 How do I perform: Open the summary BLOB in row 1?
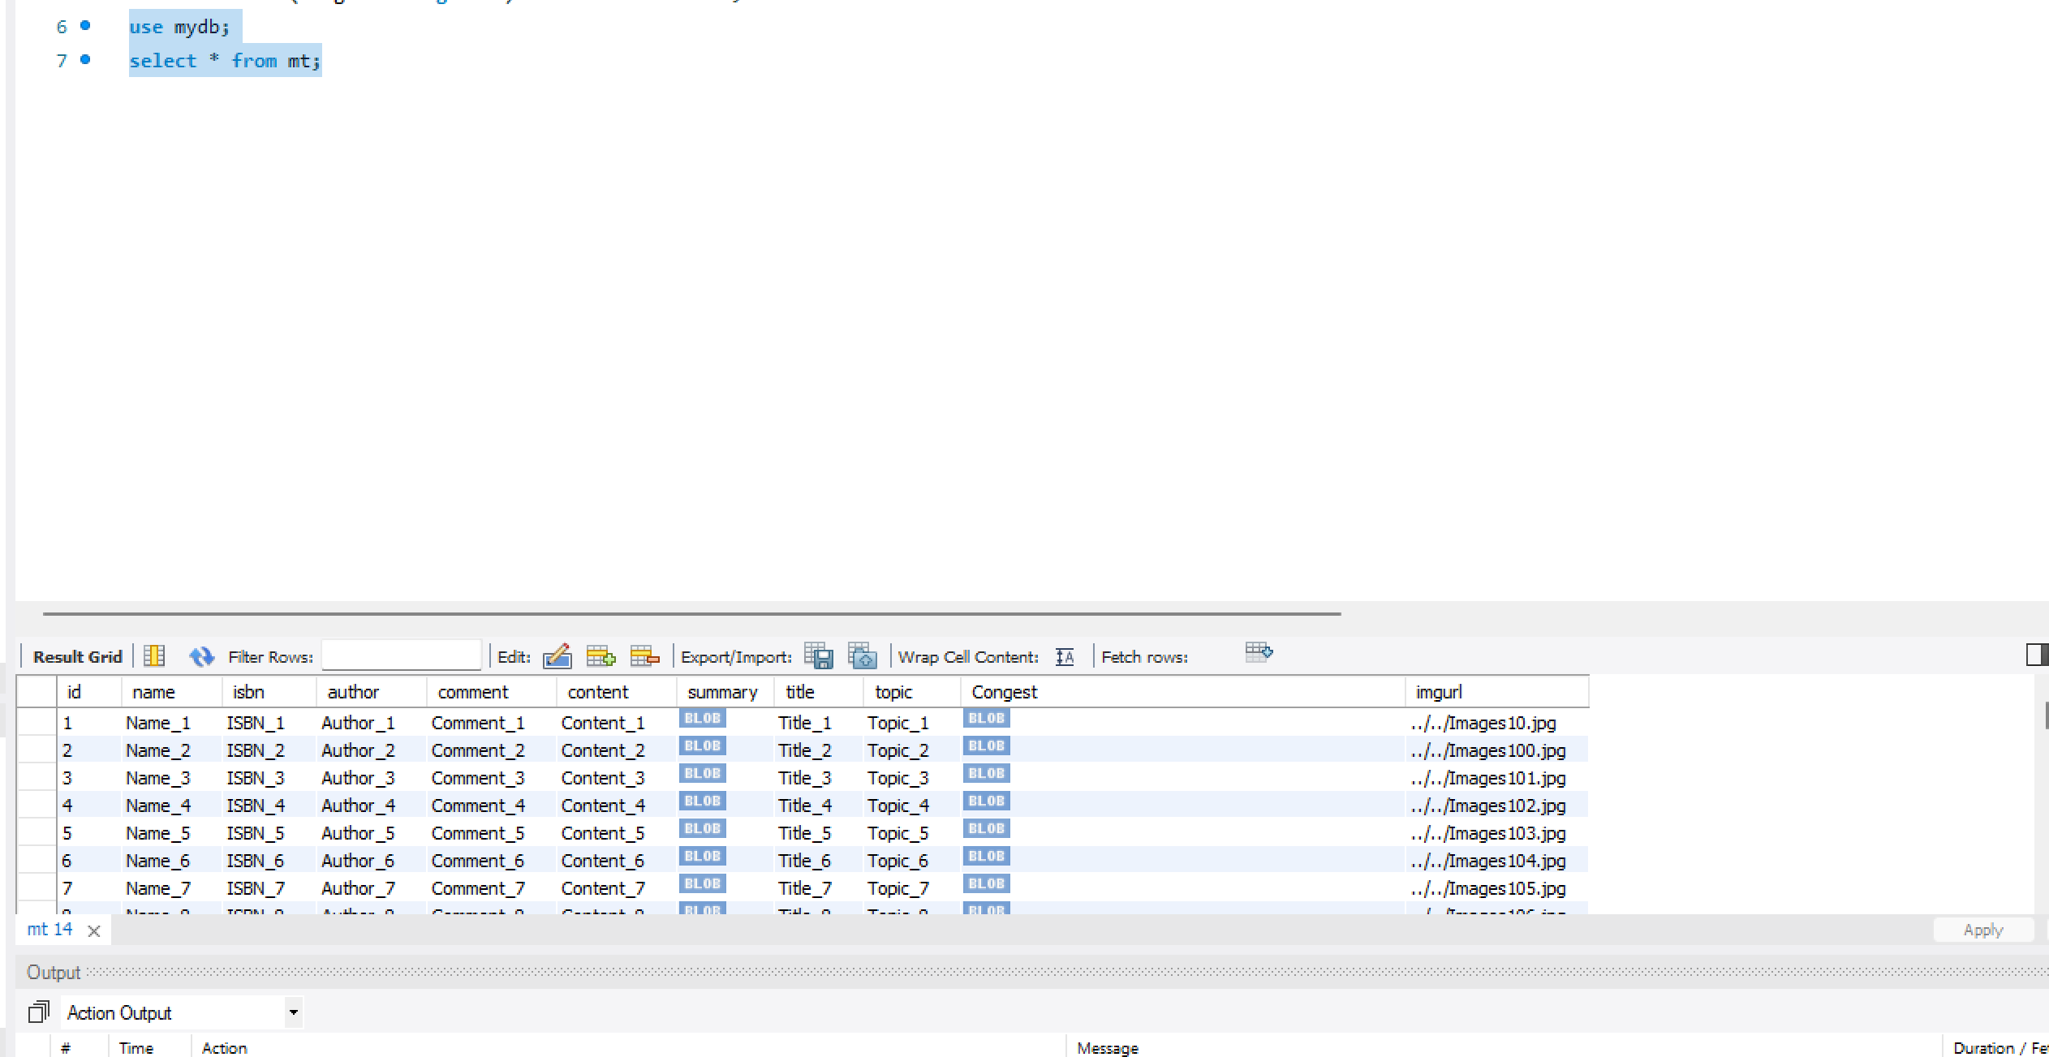(702, 718)
